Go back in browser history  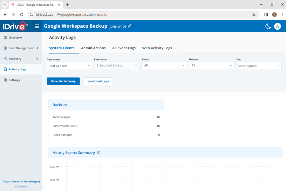5,15
